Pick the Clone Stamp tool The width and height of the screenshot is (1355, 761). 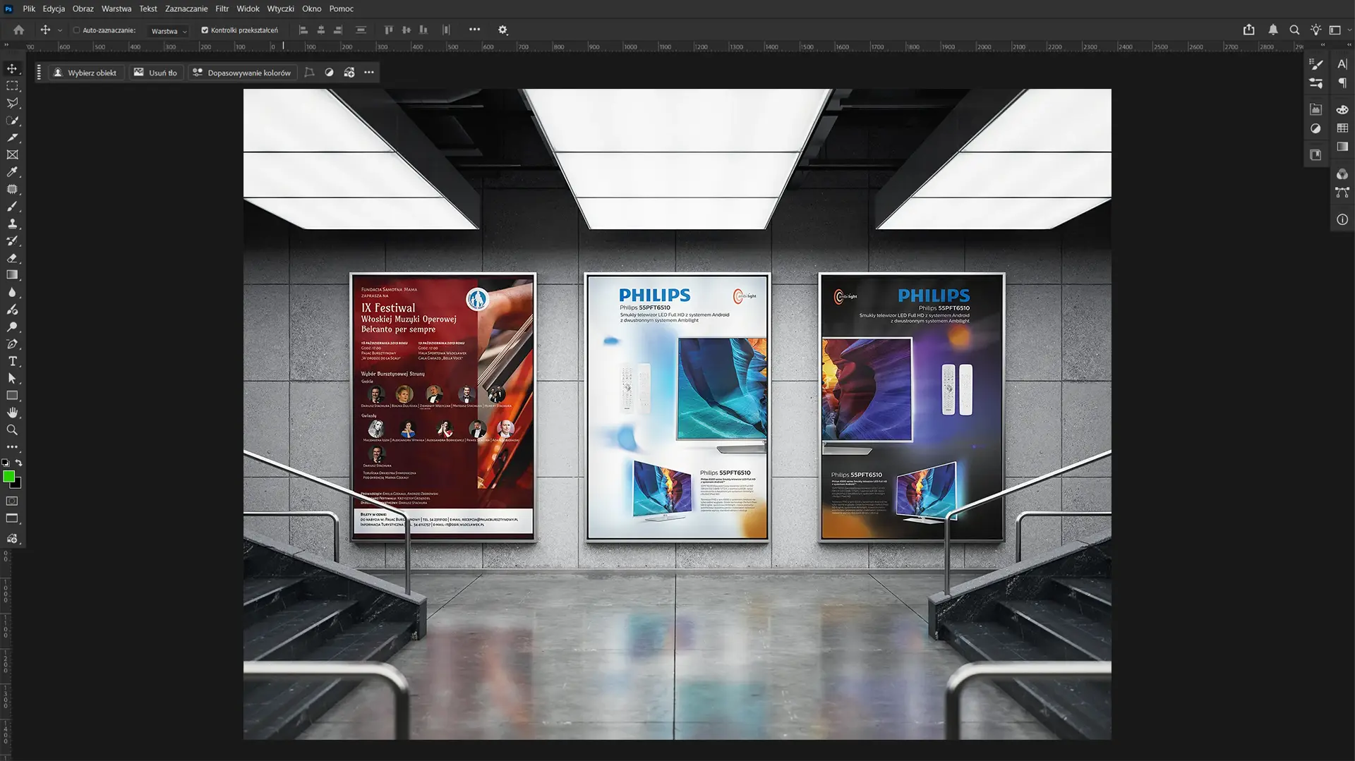click(x=12, y=224)
